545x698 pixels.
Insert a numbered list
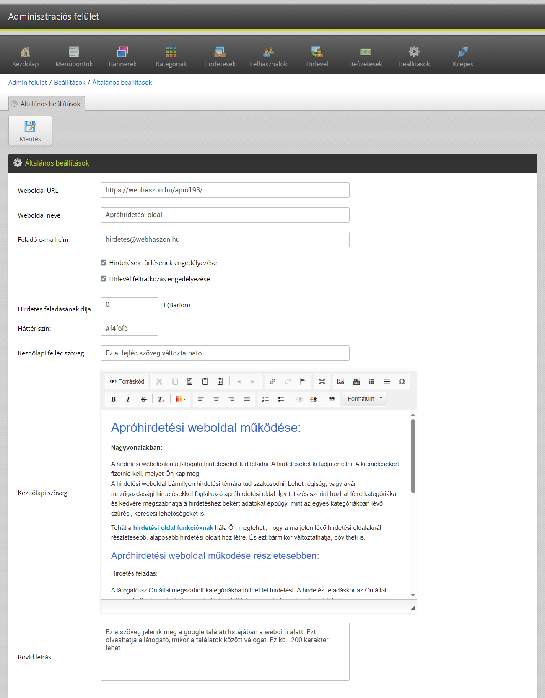(x=265, y=399)
